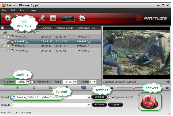Viewport: 173px width, 116px height.
Task: Click the 00:00:43 trimmed length cell
Action: 61,46
